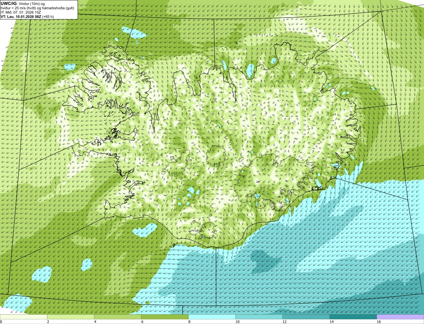Image resolution: width=424 pixels, height=324 pixels.
Task: Click the legend scale label "2"
Action: (48, 322)
